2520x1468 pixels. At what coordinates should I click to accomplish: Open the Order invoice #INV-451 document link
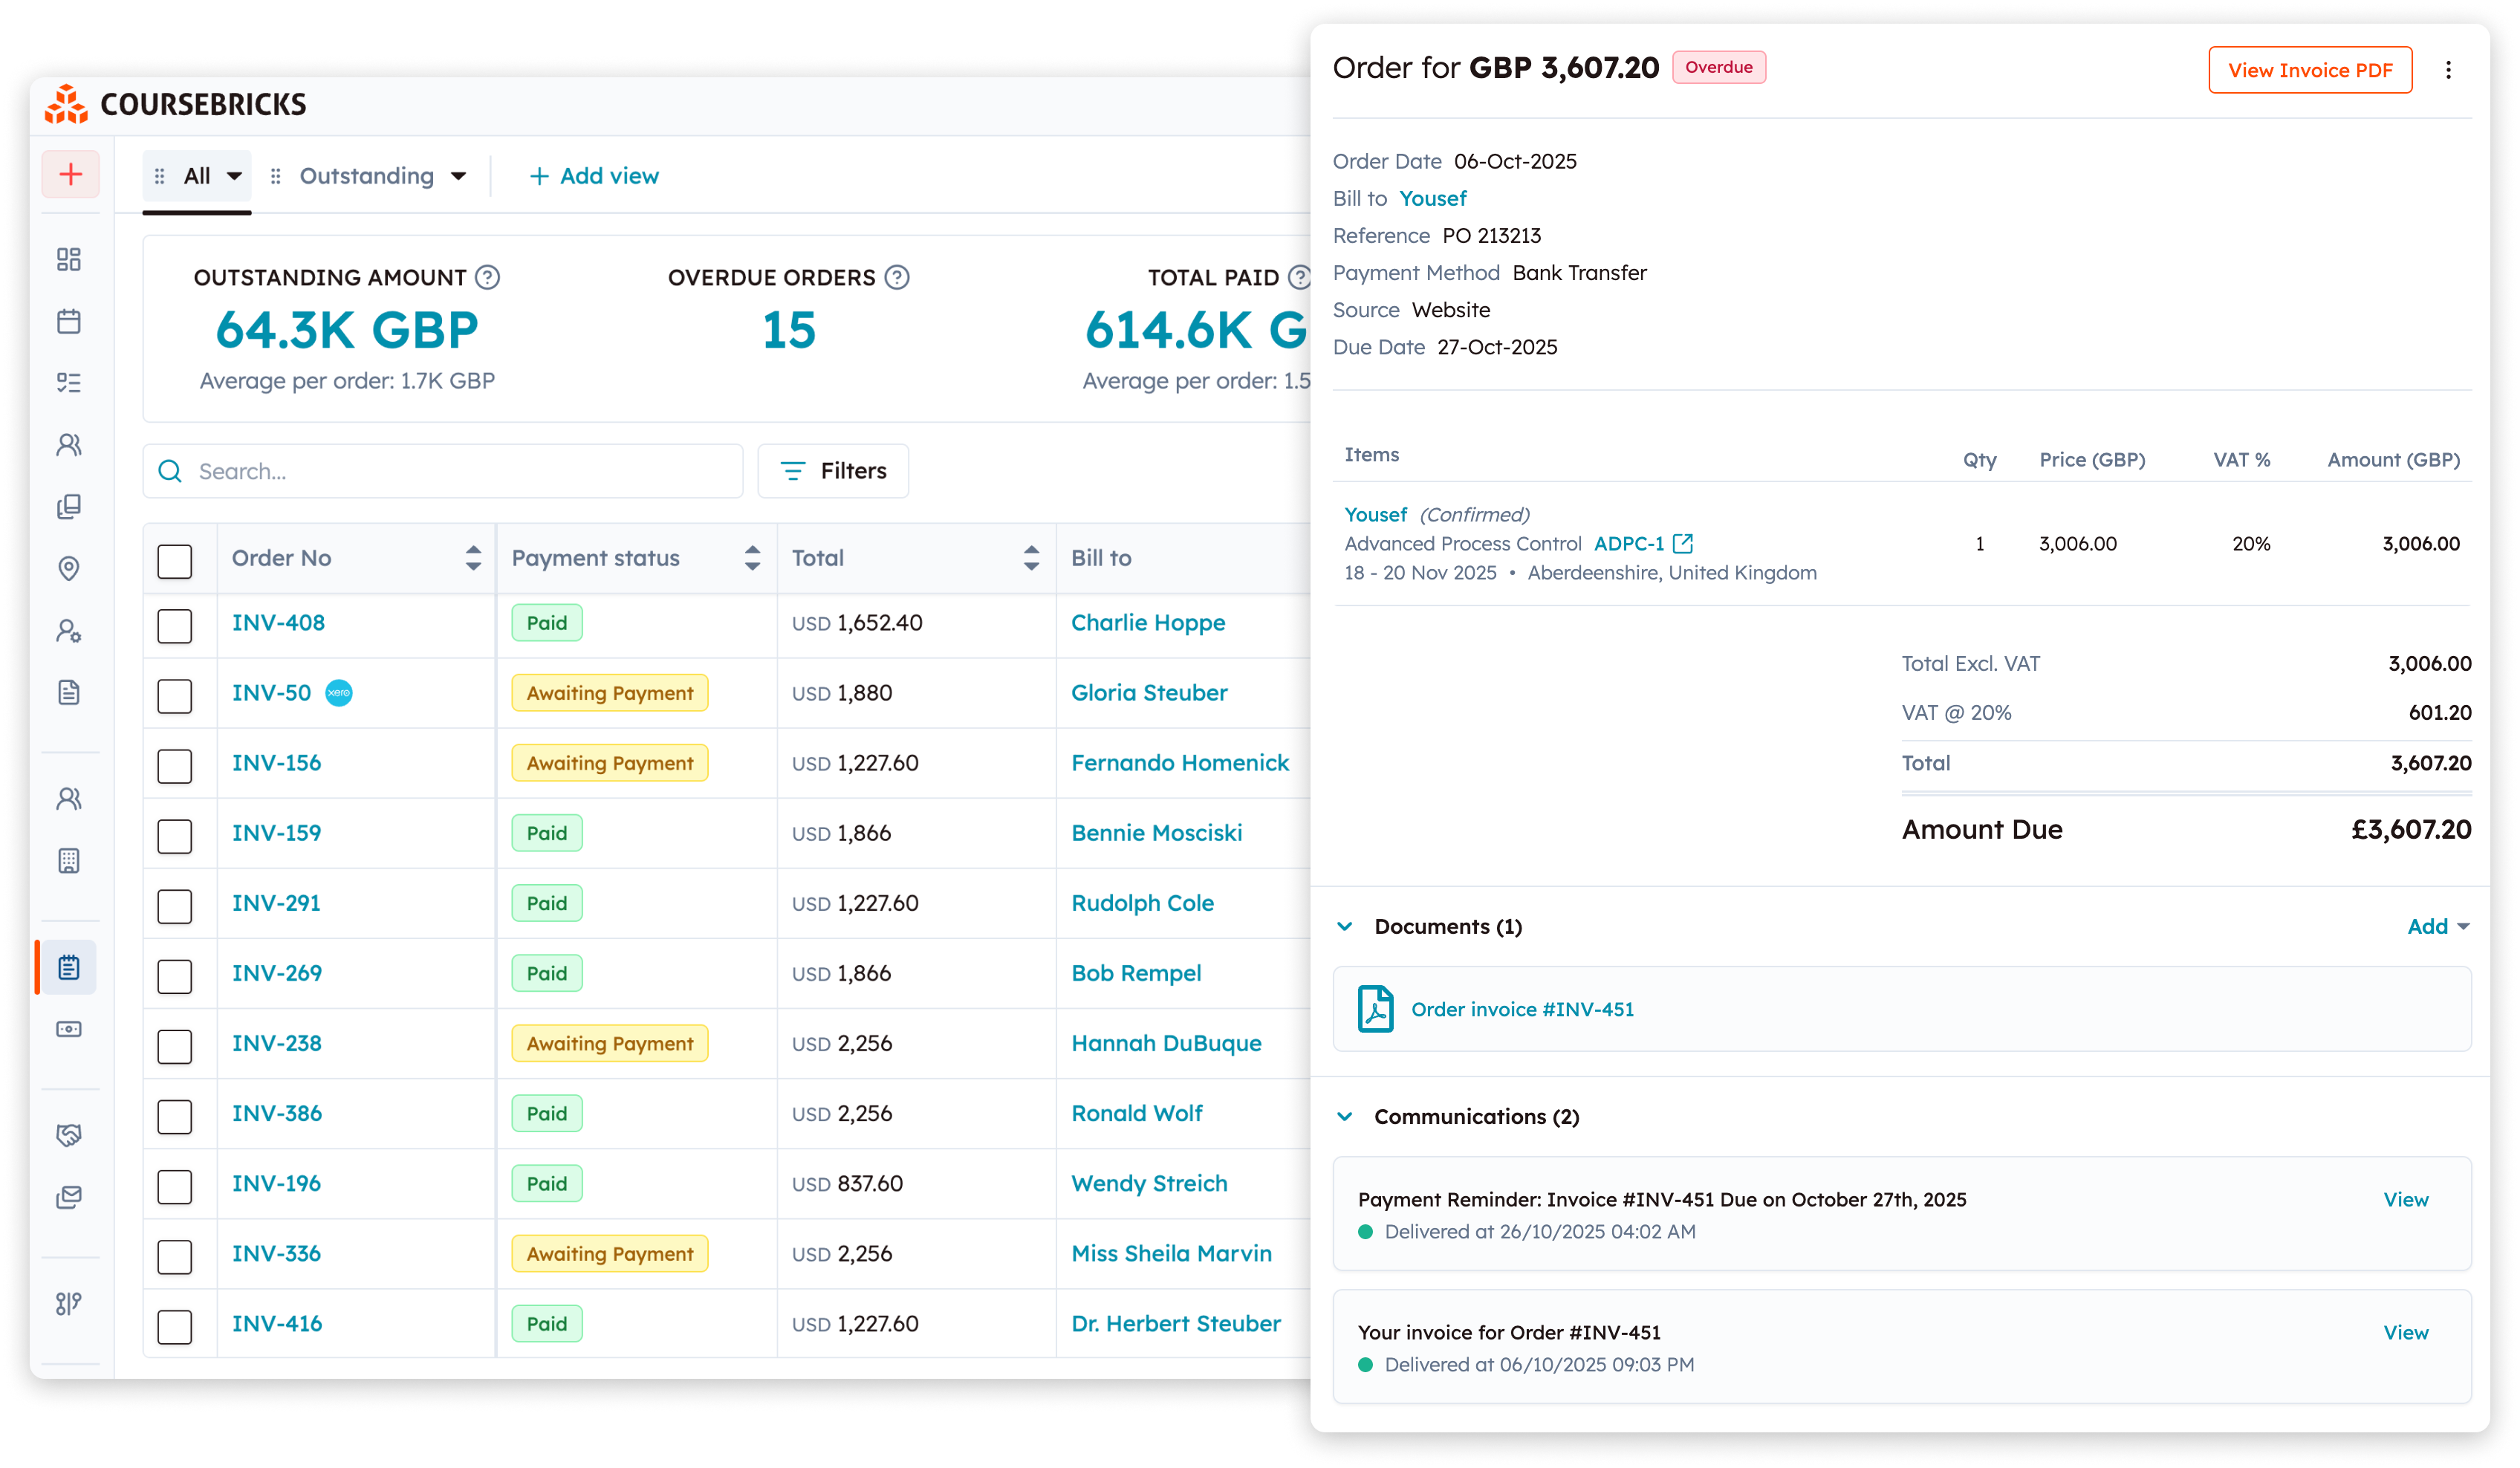point(1522,1009)
